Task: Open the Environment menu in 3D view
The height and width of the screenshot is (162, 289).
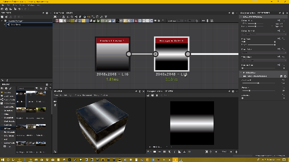Action: click(87, 95)
